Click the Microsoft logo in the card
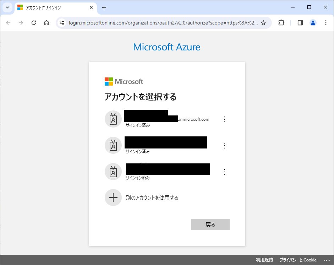The height and width of the screenshot is (265, 334). 124,81
